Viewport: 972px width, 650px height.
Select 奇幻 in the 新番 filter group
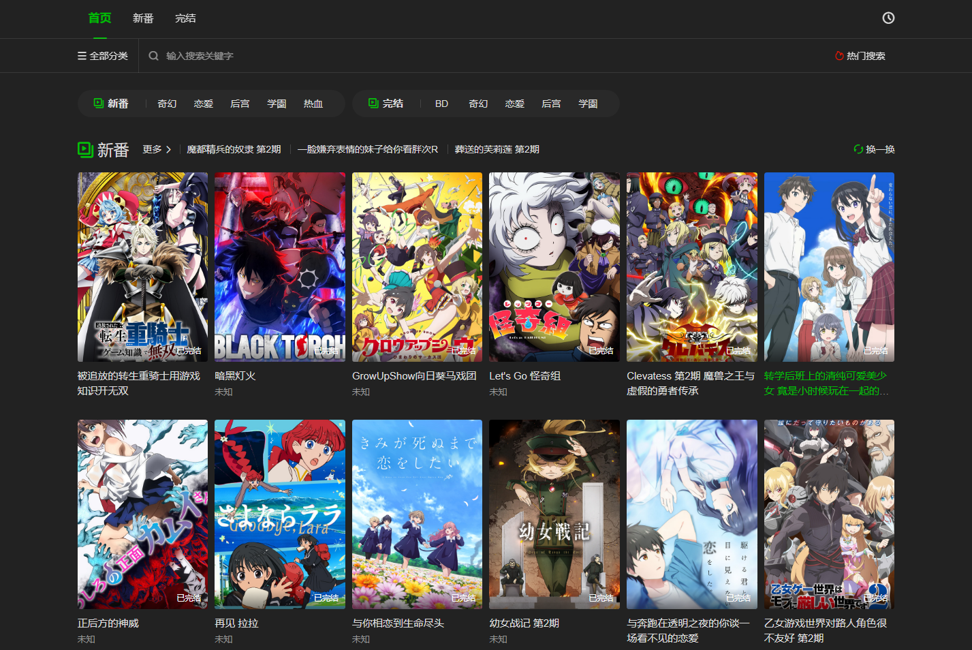pyautogui.click(x=167, y=104)
